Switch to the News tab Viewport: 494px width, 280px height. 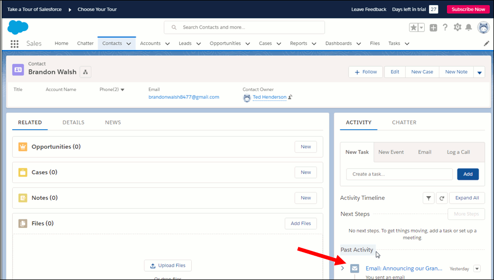click(113, 122)
